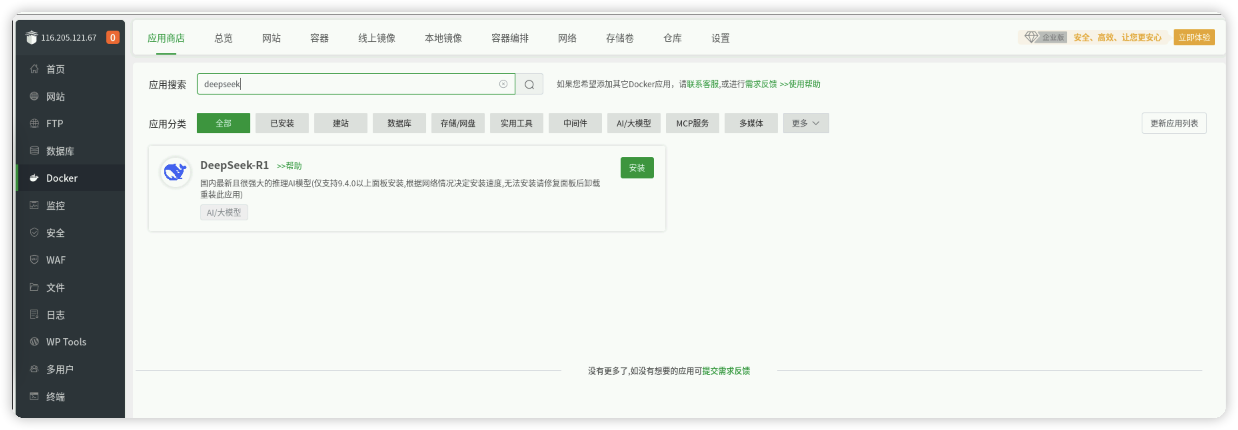Open the 本地镜像 tab
Image resolution: width=1238 pixels, height=430 pixels.
tap(443, 38)
